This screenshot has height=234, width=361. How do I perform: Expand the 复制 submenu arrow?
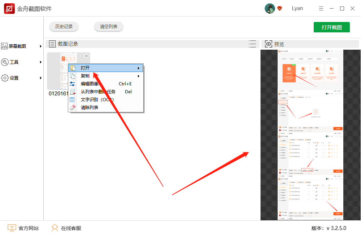click(138, 76)
